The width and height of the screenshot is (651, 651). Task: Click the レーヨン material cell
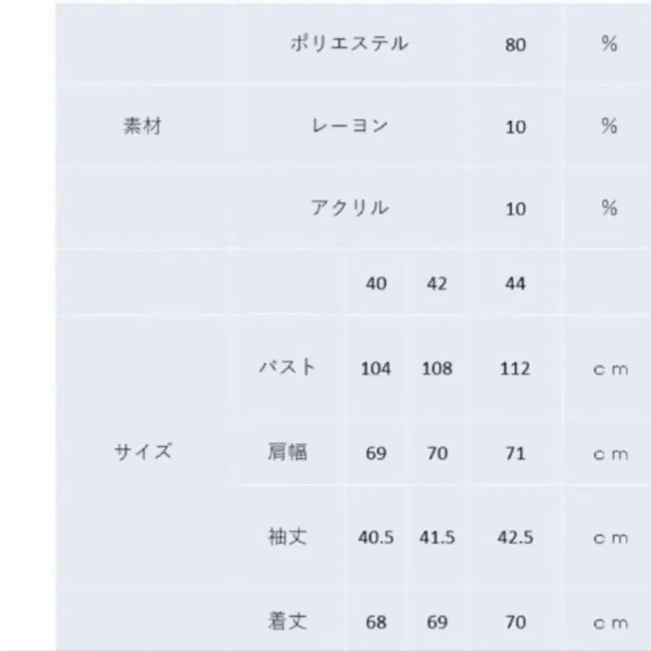tap(350, 126)
